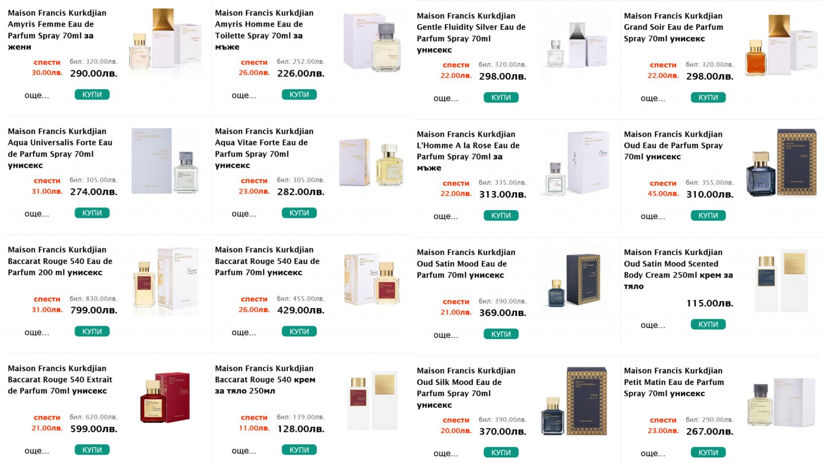821x463 pixels.
Task: Show more details for Grand Soir with 'още...'
Action: coord(653,98)
